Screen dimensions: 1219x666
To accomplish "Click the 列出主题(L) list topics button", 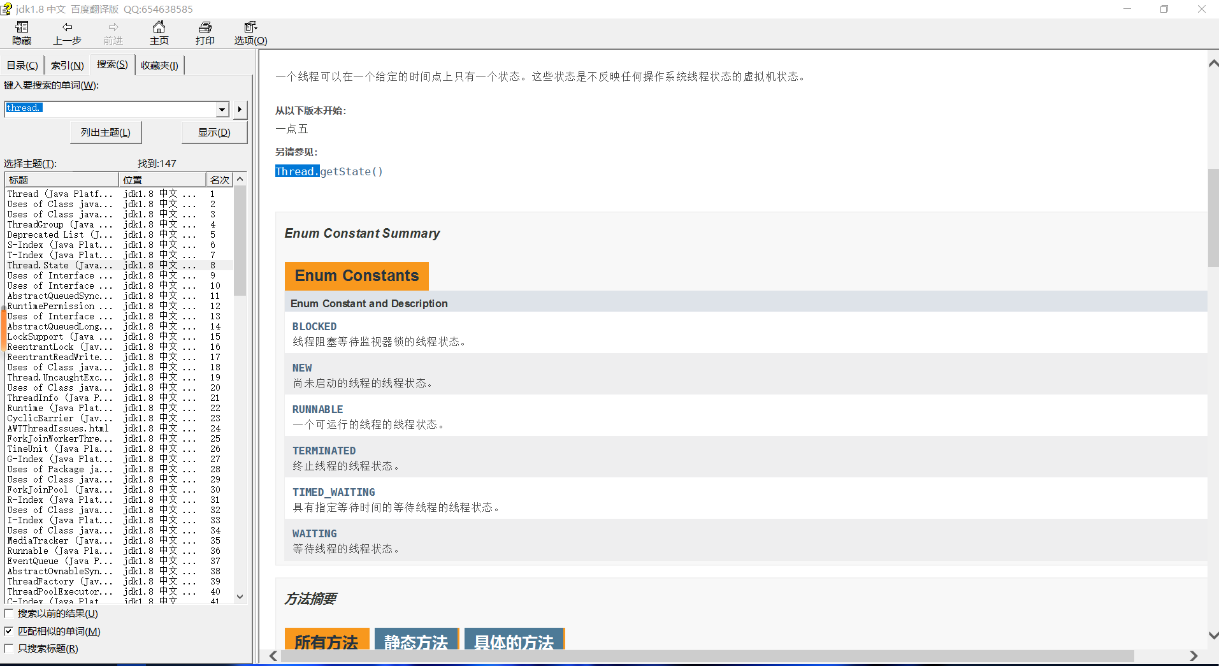I will click(105, 133).
